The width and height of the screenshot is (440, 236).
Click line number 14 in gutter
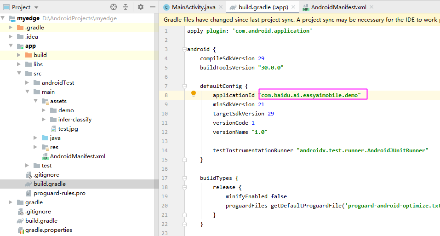coord(165,150)
